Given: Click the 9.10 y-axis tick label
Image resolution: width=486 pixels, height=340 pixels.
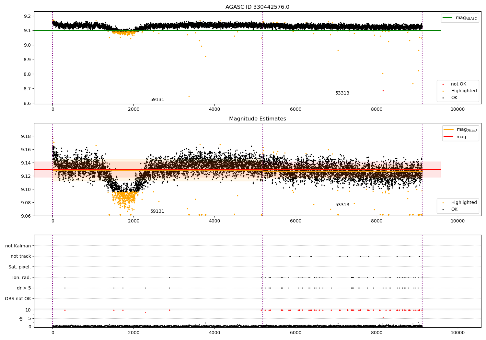Looking at the screenshot, I should [26, 189].
